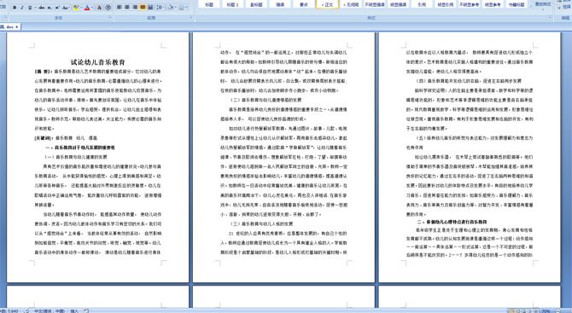This screenshot has width=572, height=313.
Task: Click the character shading A icon
Action: point(99,8)
